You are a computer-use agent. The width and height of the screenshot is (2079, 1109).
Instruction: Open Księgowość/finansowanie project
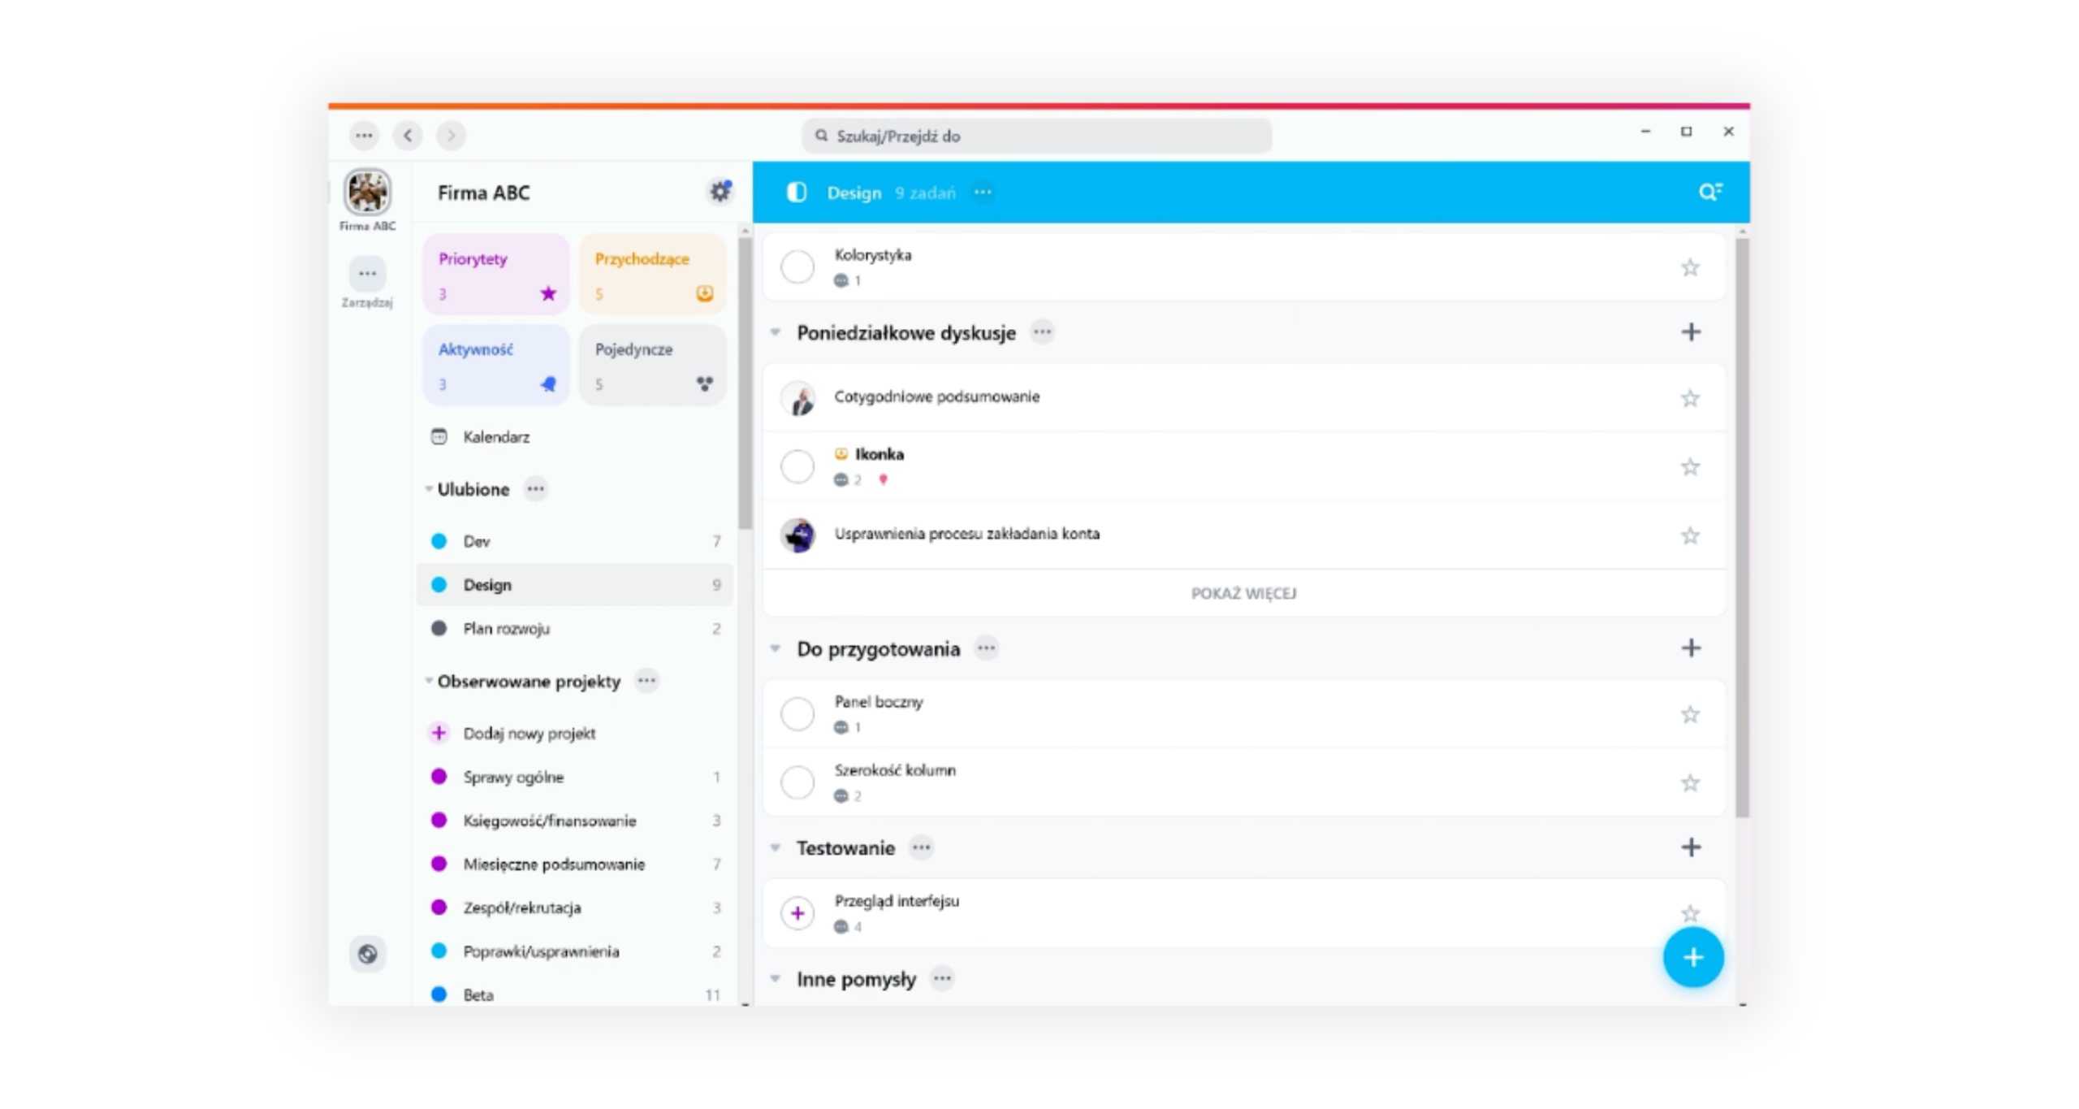click(x=574, y=820)
